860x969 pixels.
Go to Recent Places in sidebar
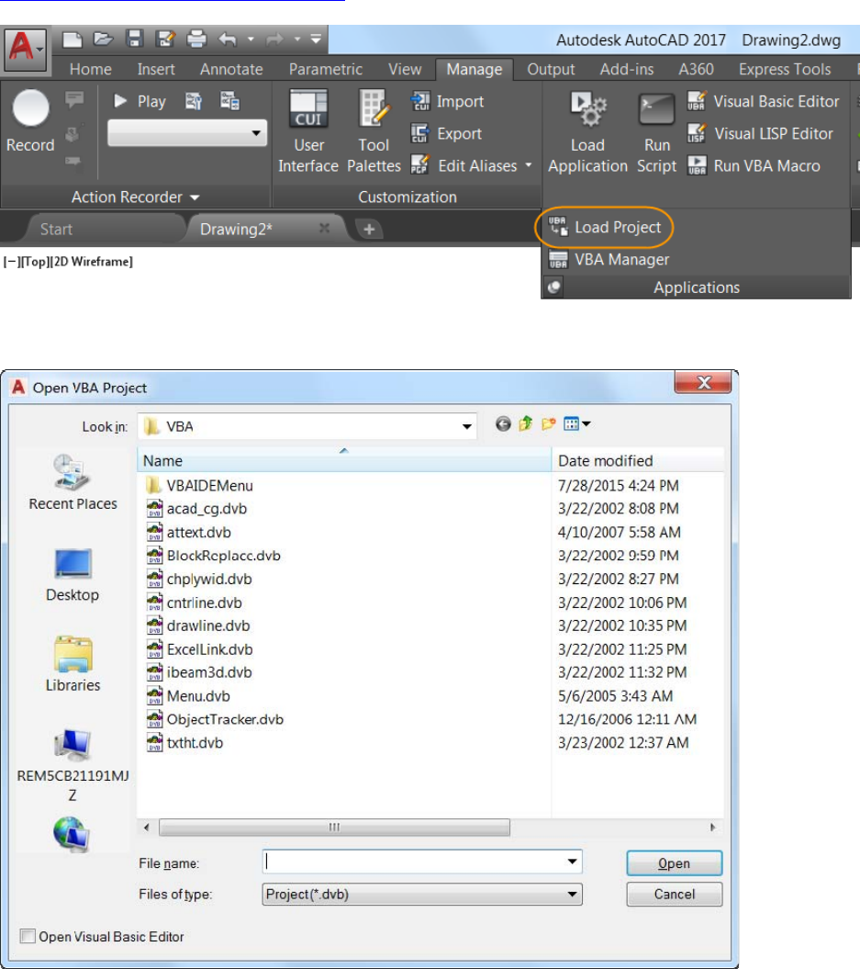coord(73,482)
